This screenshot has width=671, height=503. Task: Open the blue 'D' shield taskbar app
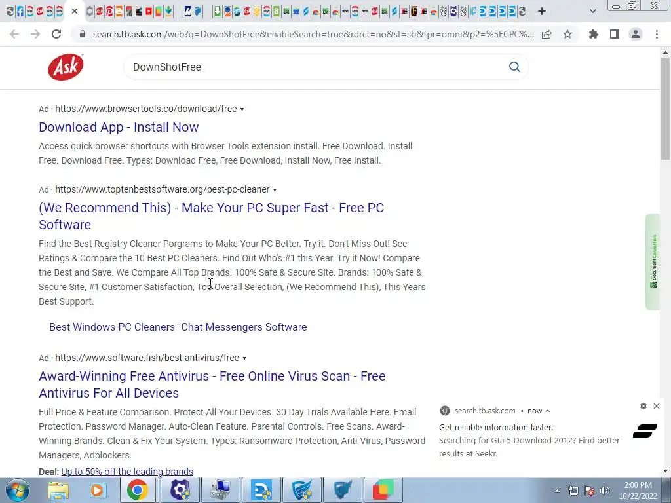(261, 490)
